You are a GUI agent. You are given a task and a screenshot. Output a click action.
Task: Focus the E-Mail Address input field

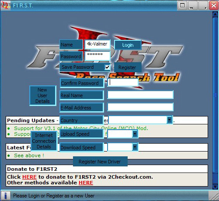[x=140, y=107]
